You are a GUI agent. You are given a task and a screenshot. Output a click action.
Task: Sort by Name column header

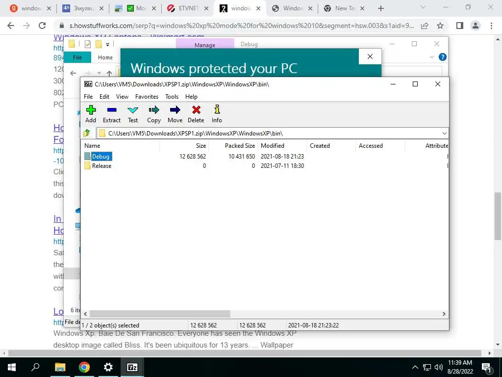pos(120,145)
